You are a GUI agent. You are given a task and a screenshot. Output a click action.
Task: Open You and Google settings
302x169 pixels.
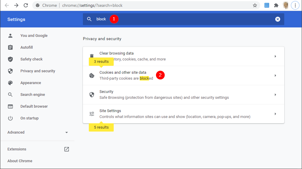click(x=34, y=36)
